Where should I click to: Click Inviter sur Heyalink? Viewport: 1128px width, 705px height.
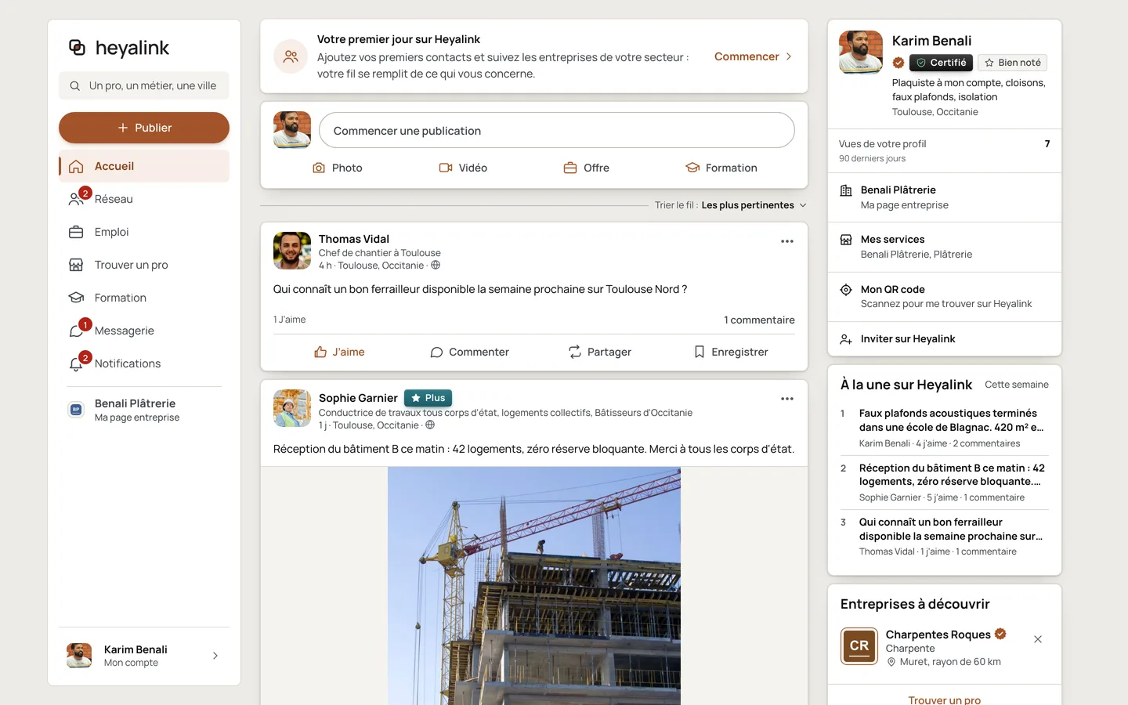[x=945, y=339]
